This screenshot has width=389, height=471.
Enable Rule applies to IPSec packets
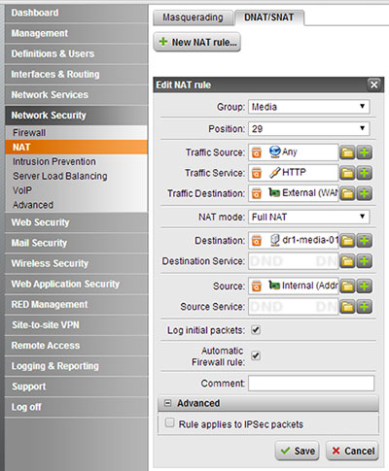click(169, 422)
